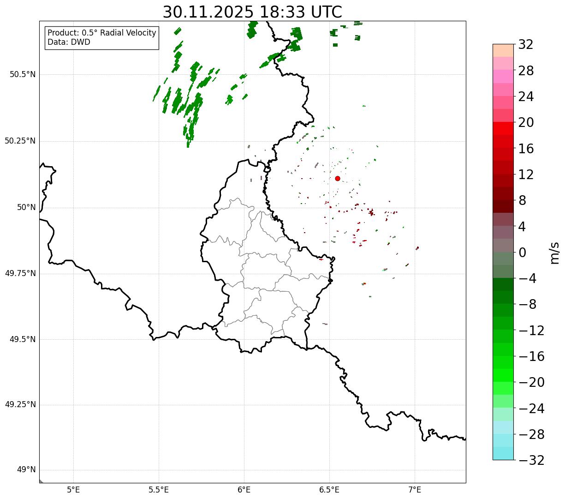Click the bright green swatch above −20
Screen dimensions: 565x499
(503, 375)
